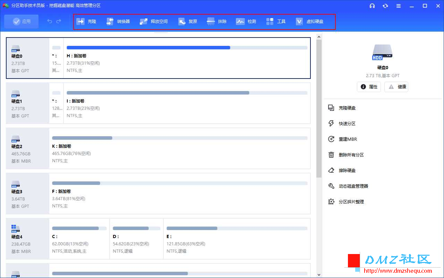Click the redo arrow icon
This screenshot has height=278, width=444.
[59, 22]
